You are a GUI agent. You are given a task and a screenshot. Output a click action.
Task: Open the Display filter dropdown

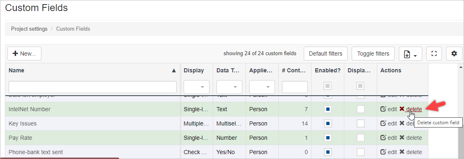point(196,87)
